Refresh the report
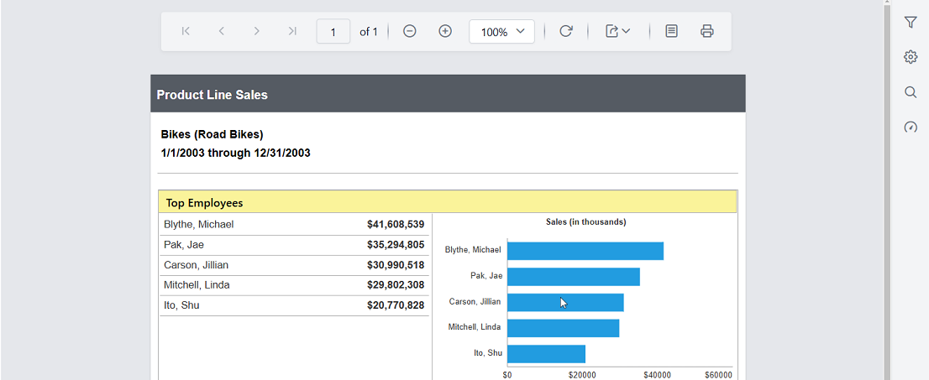 (566, 31)
